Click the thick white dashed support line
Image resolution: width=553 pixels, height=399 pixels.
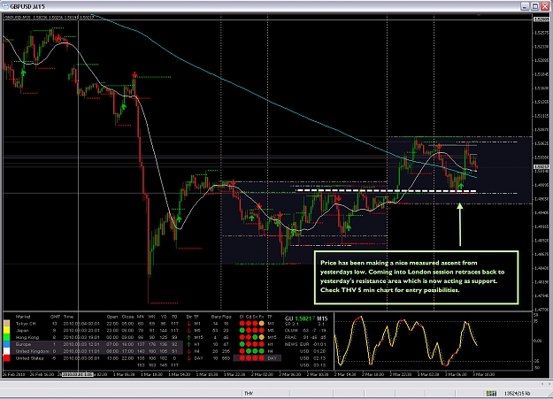(386, 191)
